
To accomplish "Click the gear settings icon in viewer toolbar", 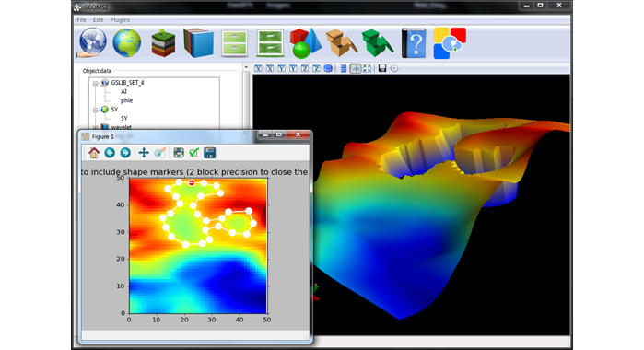I will (x=394, y=68).
